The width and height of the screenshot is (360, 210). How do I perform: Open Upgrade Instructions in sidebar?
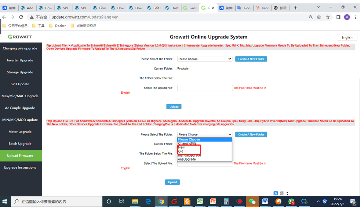(20, 168)
